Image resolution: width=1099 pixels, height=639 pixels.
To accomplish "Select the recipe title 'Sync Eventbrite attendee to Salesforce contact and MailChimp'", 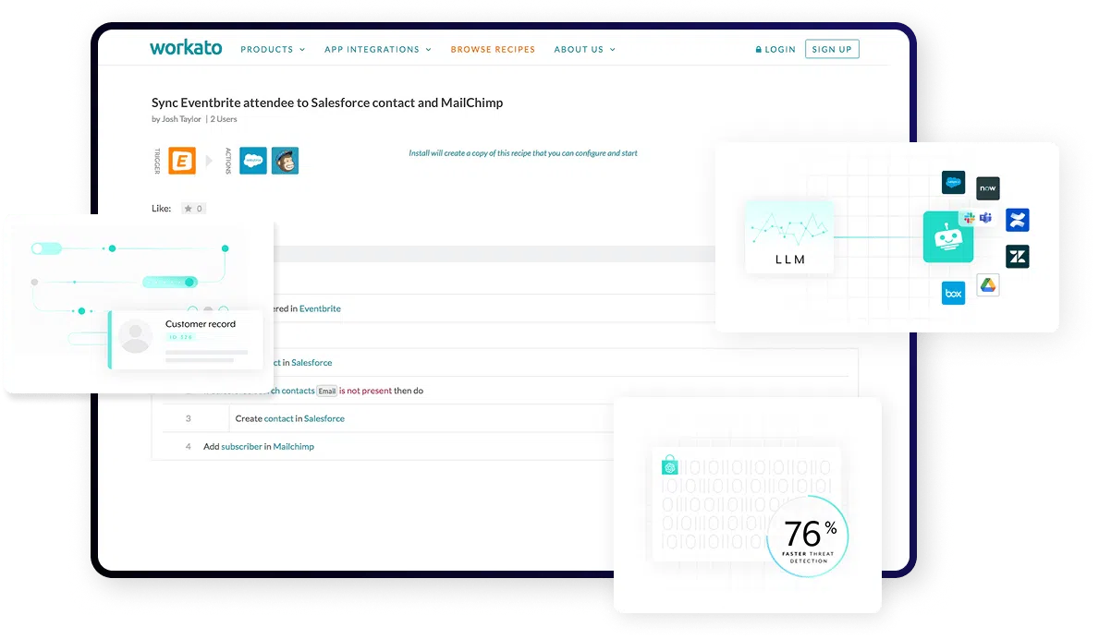I will [x=327, y=102].
